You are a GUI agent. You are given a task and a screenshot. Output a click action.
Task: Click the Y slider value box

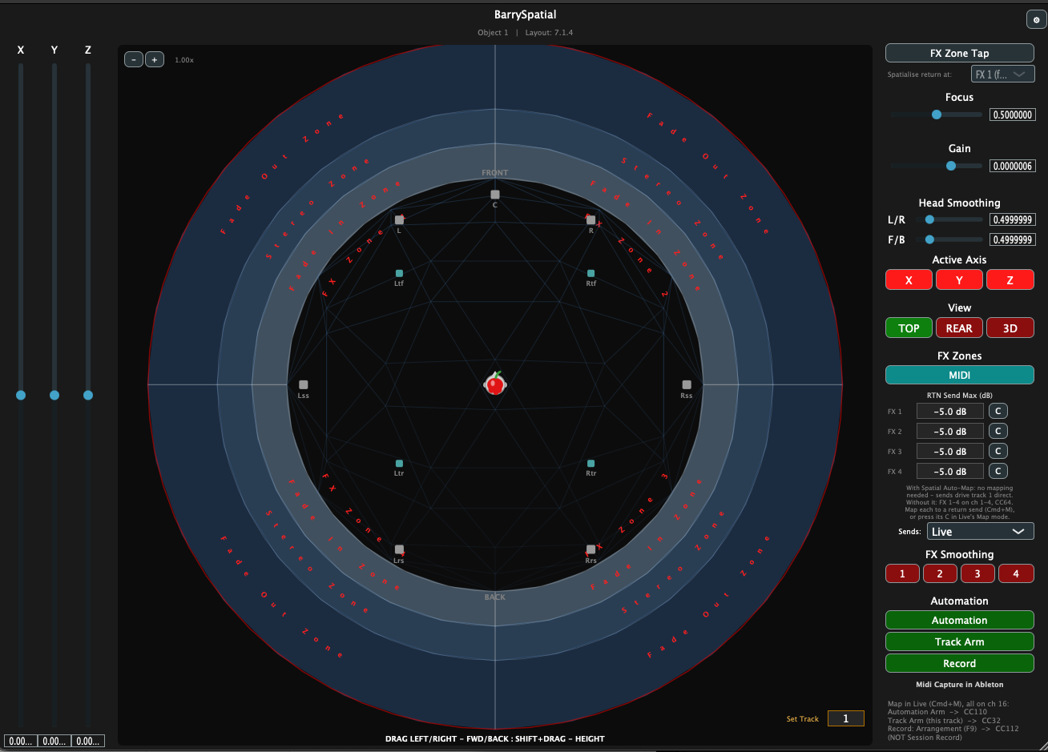coord(54,741)
